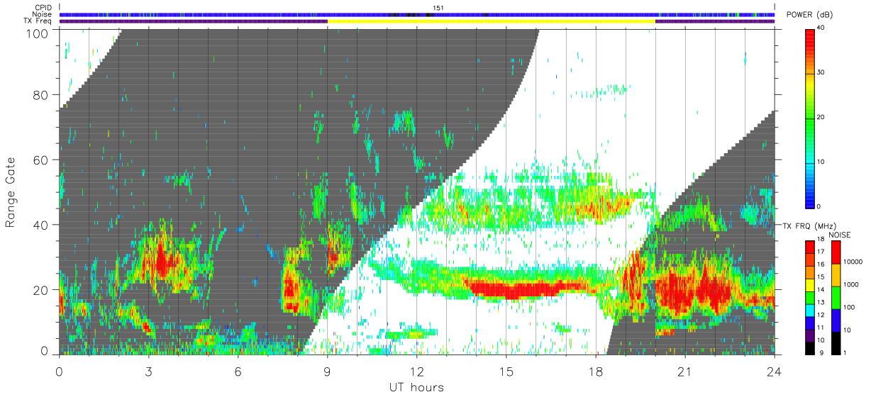This screenshot has height=402, width=871.
Task: Pick the blue swatch in the NOISE legend
Action: point(834,320)
